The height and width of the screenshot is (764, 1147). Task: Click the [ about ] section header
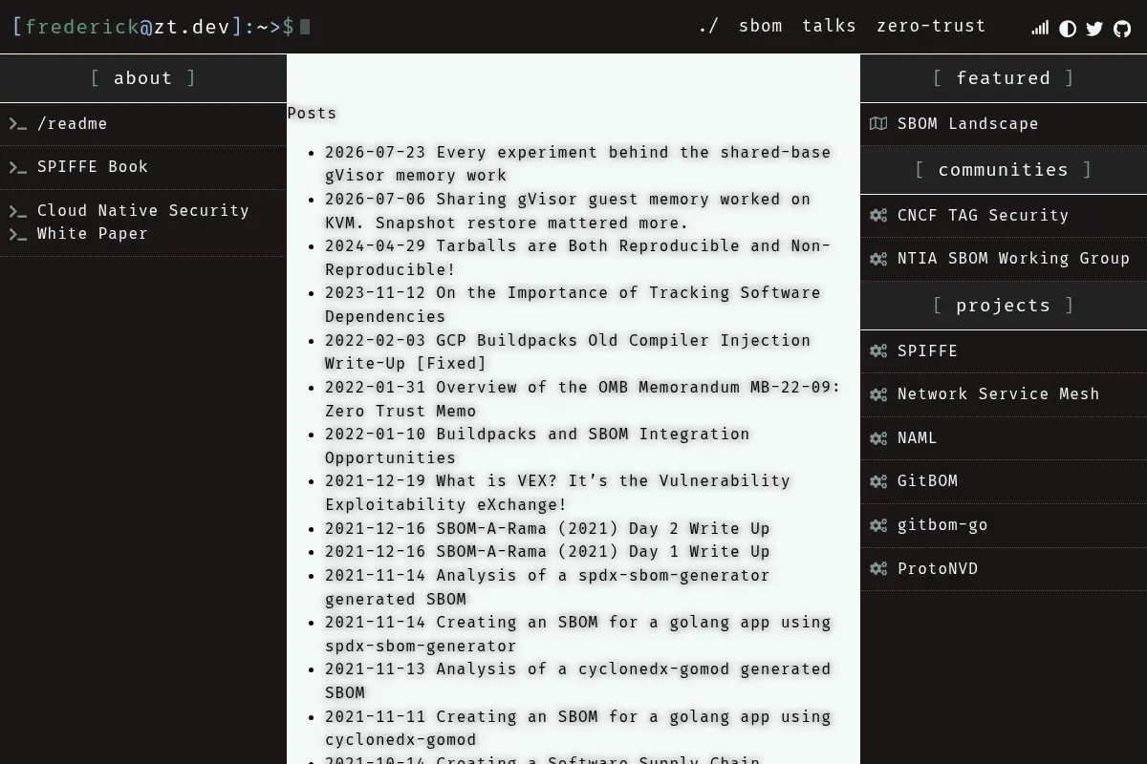[143, 78]
